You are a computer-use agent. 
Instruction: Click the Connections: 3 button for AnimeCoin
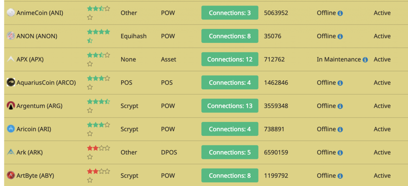pos(230,13)
